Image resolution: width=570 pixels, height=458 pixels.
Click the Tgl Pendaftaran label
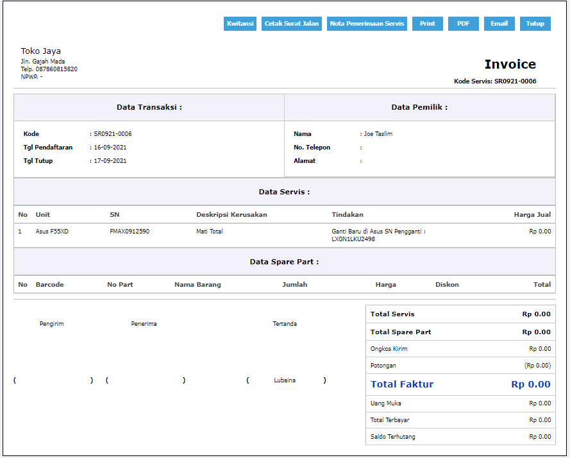tap(48, 148)
